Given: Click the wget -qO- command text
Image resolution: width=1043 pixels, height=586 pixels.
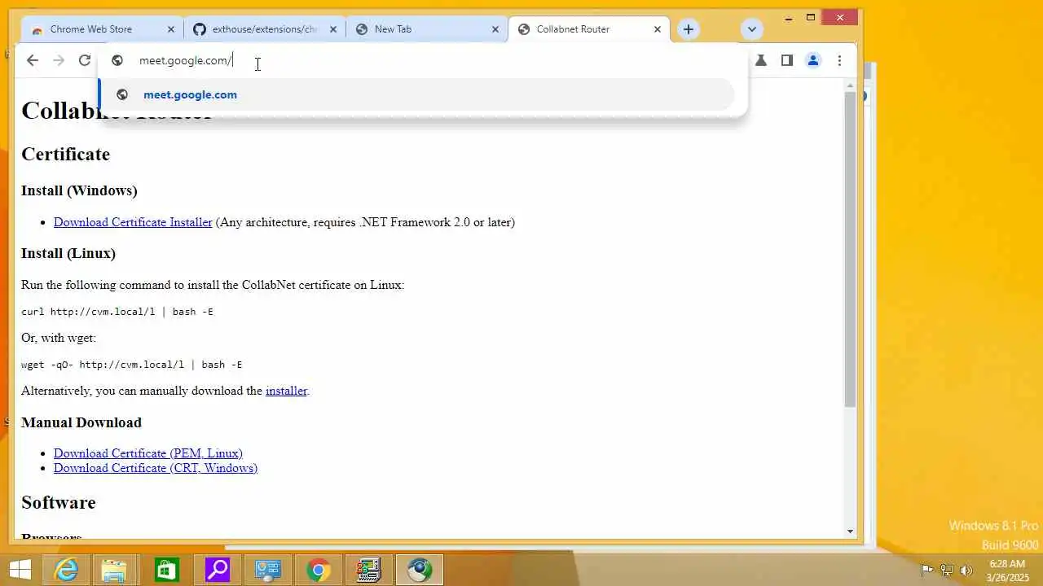Looking at the screenshot, I should (132, 365).
